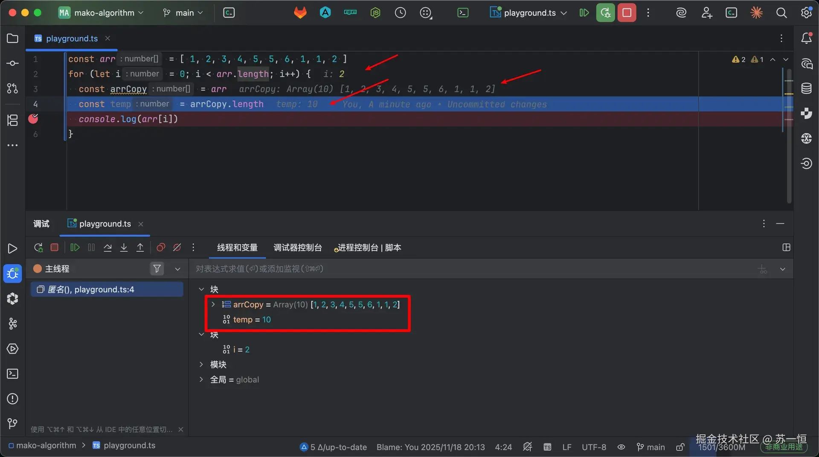This screenshot has height=457, width=819.
Task: Switch to 进程控制台 | 脚本 tab
Action: point(367,247)
